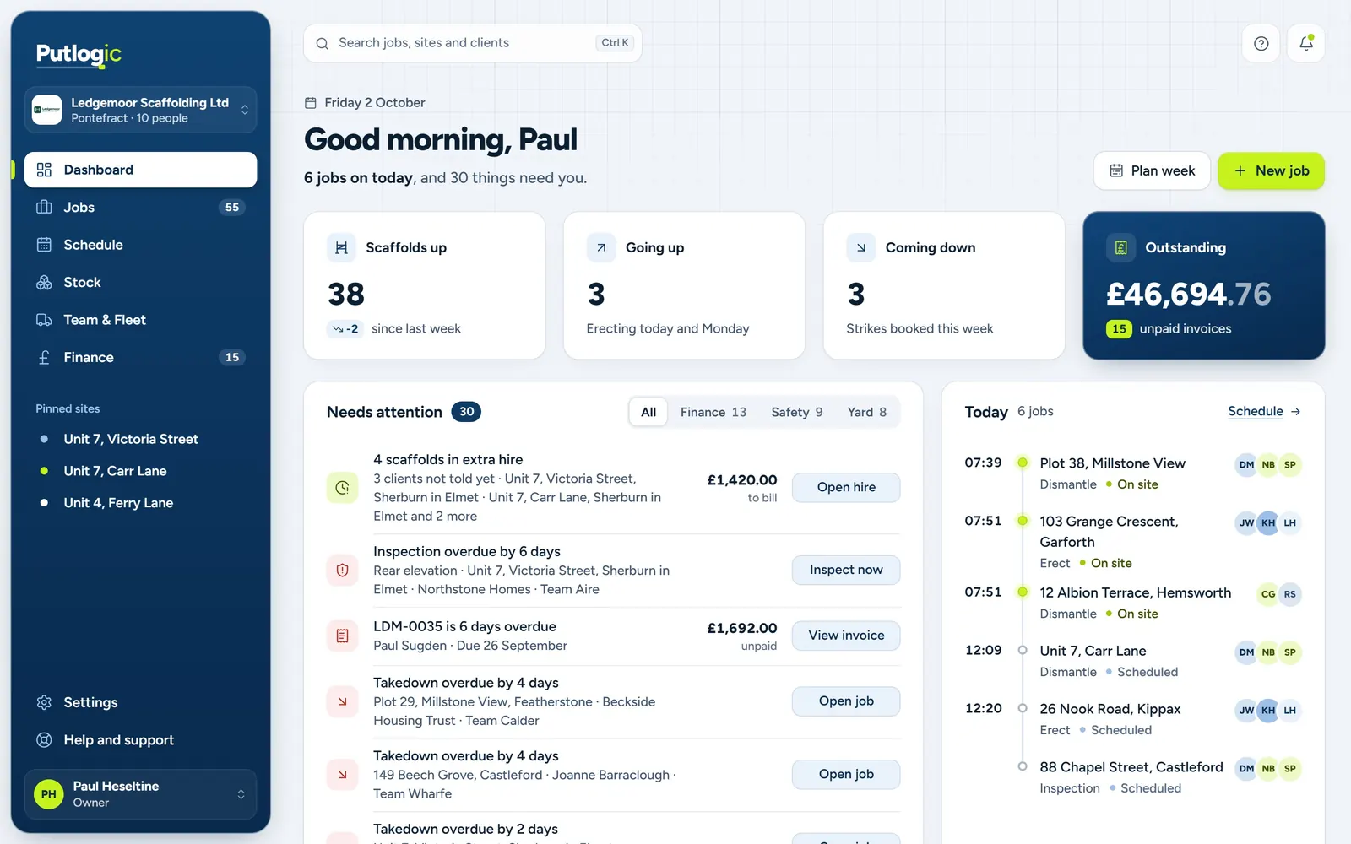Click the Plot 29 takedown overdue icon
Viewport: 1351px width, 844px height.
(342, 701)
